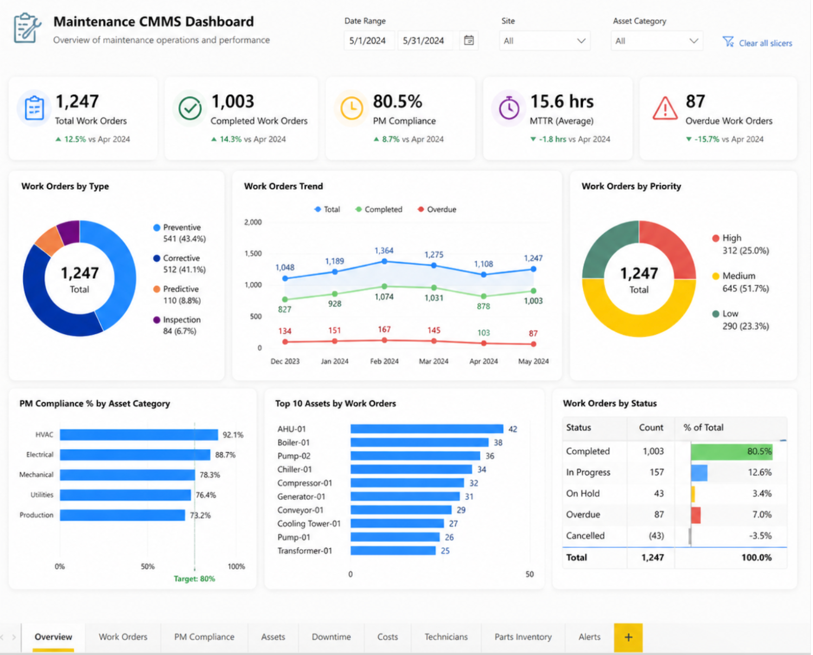The height and width of the screenshot is (655, 813).
Task: Click the Clear all slicers funnel icon
Action: (x=728, y=42)
